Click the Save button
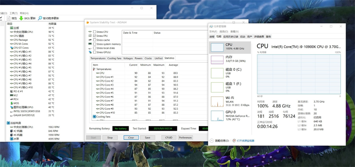 [x=148, y=138]
